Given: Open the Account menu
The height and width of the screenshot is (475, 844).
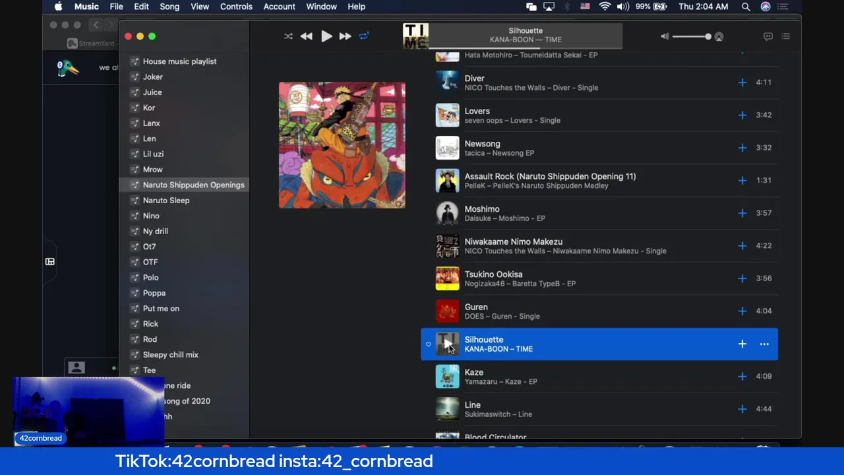Looking at the screenshot, I should [279, 7].
